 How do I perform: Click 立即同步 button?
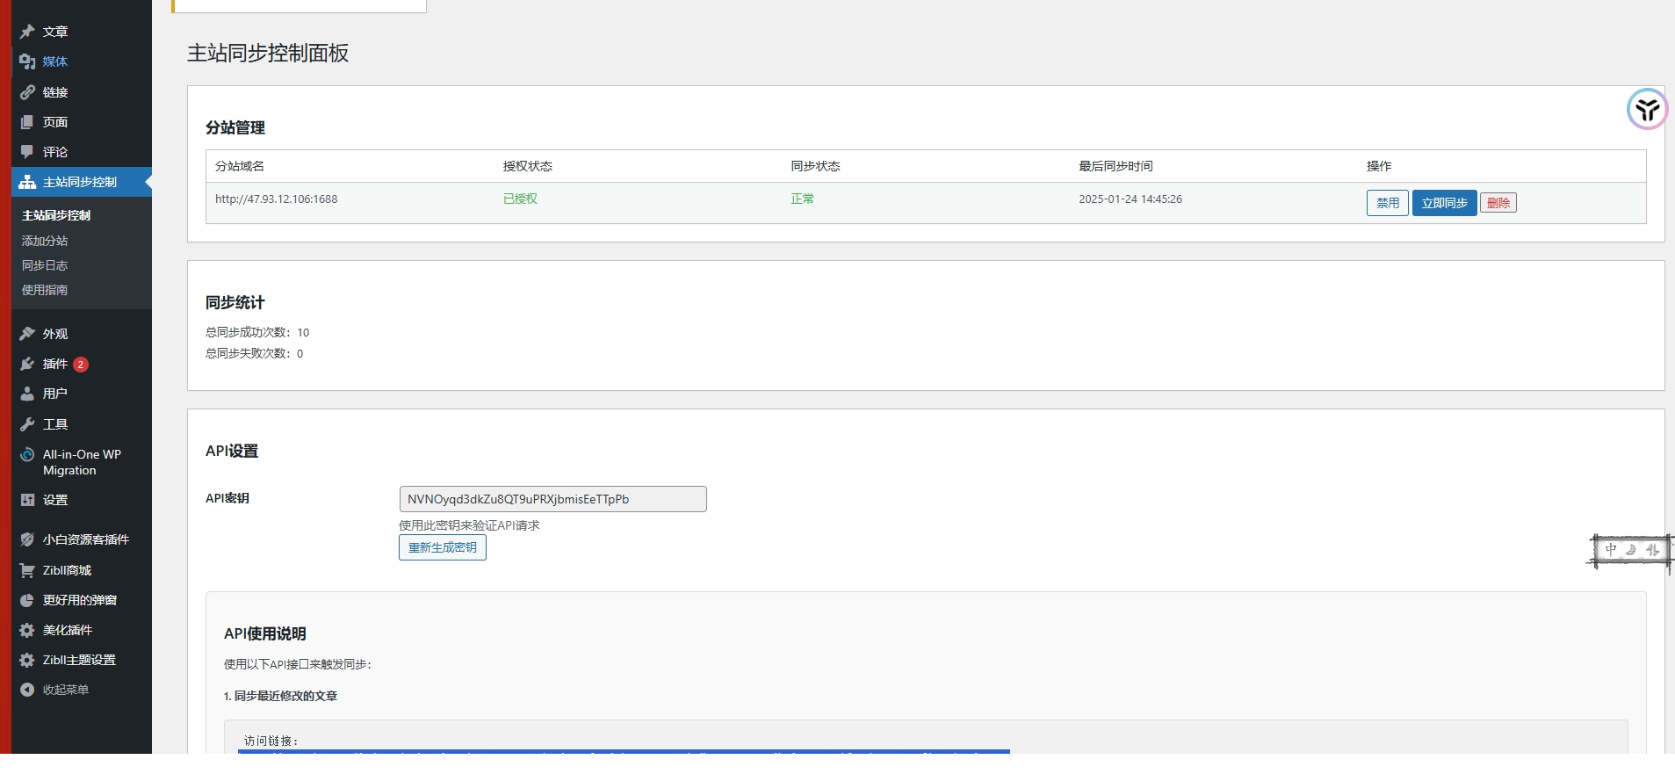pyautogui.click(x=1445, y=203)
